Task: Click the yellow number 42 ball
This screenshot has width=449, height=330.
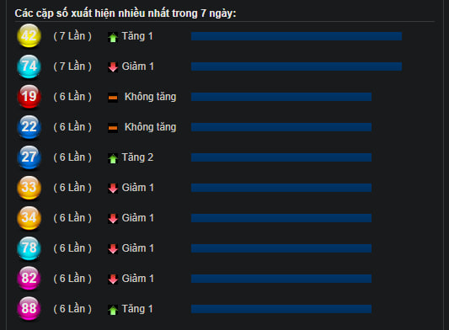Action: coord(29,35)
